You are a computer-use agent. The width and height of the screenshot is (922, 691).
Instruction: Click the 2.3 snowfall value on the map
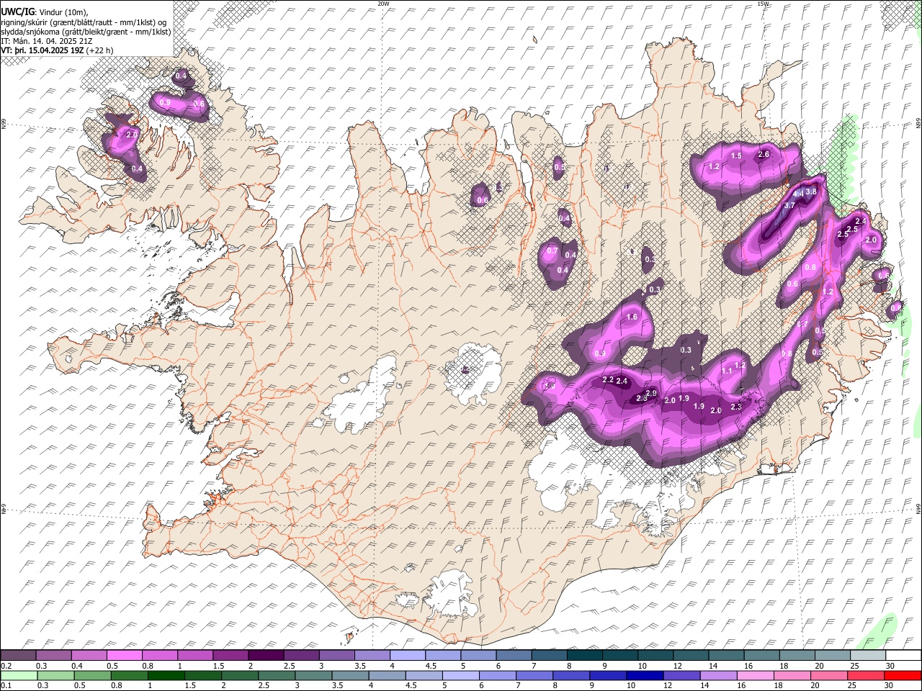[x=736, y=407]
